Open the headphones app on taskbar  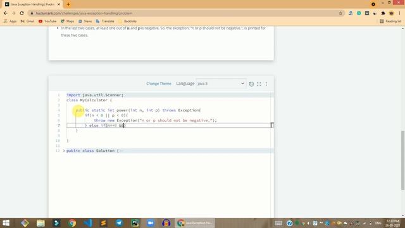pos(166,223)
